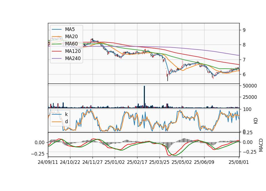The image size is (266, 191).
Task: Click the 25/08/01 date label
Action: 239,162
